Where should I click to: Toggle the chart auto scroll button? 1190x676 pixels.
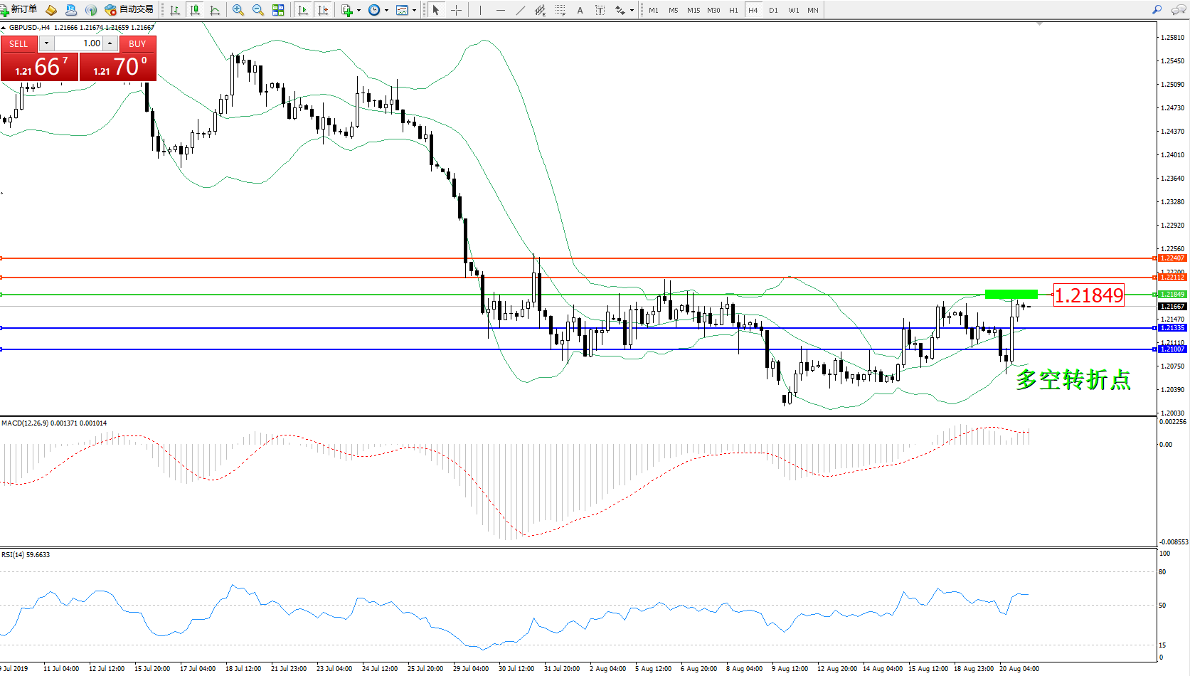coord(303,10)
